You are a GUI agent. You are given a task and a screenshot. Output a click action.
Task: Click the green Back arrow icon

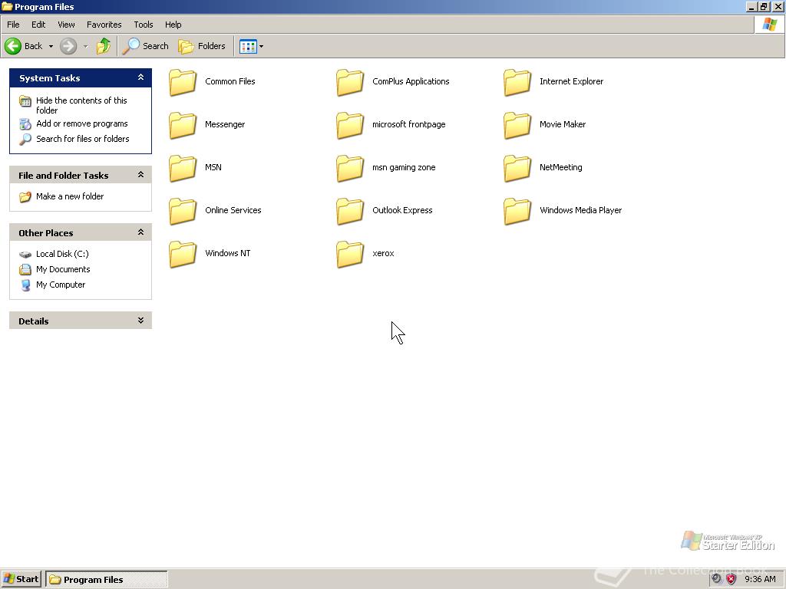(x=13, y=46)
